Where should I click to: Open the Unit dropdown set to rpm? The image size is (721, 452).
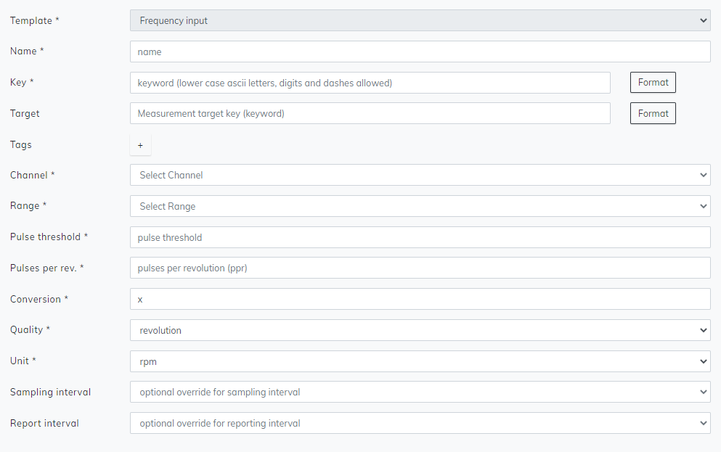(x=420, y=361)
